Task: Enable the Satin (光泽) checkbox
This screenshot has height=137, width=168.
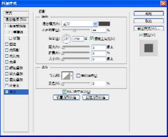Action: pyautogui.click(x=7, y=62)
